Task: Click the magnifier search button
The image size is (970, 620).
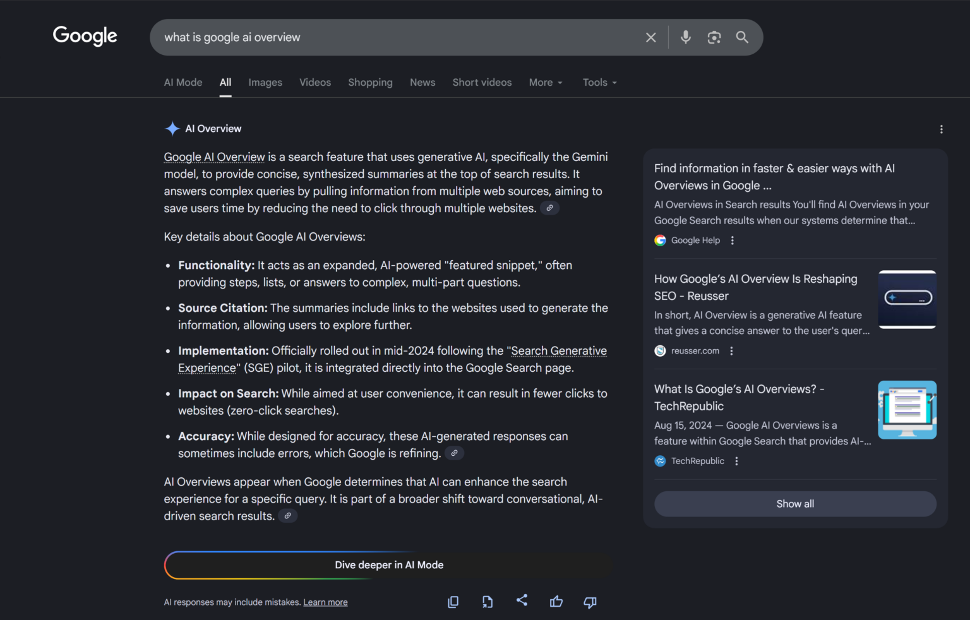Action: tap(742, 37)
